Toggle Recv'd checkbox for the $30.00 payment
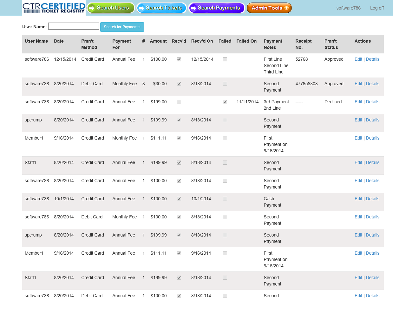 tap(179, 84)
